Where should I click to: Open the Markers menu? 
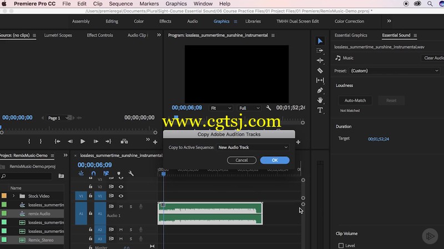[x=149, y=4]
